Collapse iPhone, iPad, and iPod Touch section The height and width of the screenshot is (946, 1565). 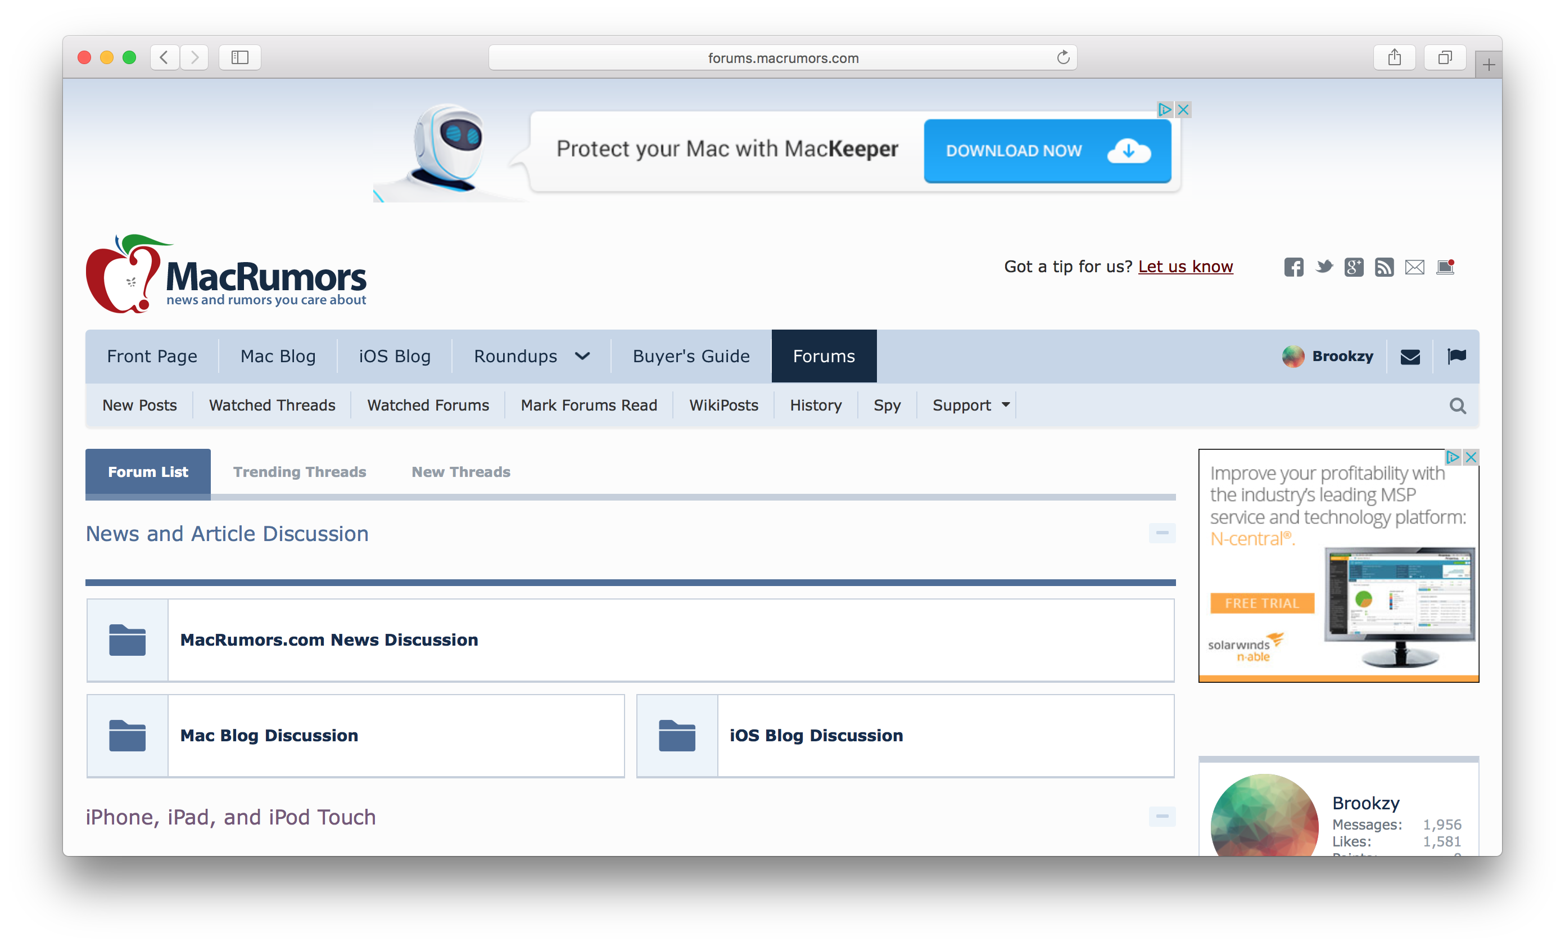coord(1162,816)
